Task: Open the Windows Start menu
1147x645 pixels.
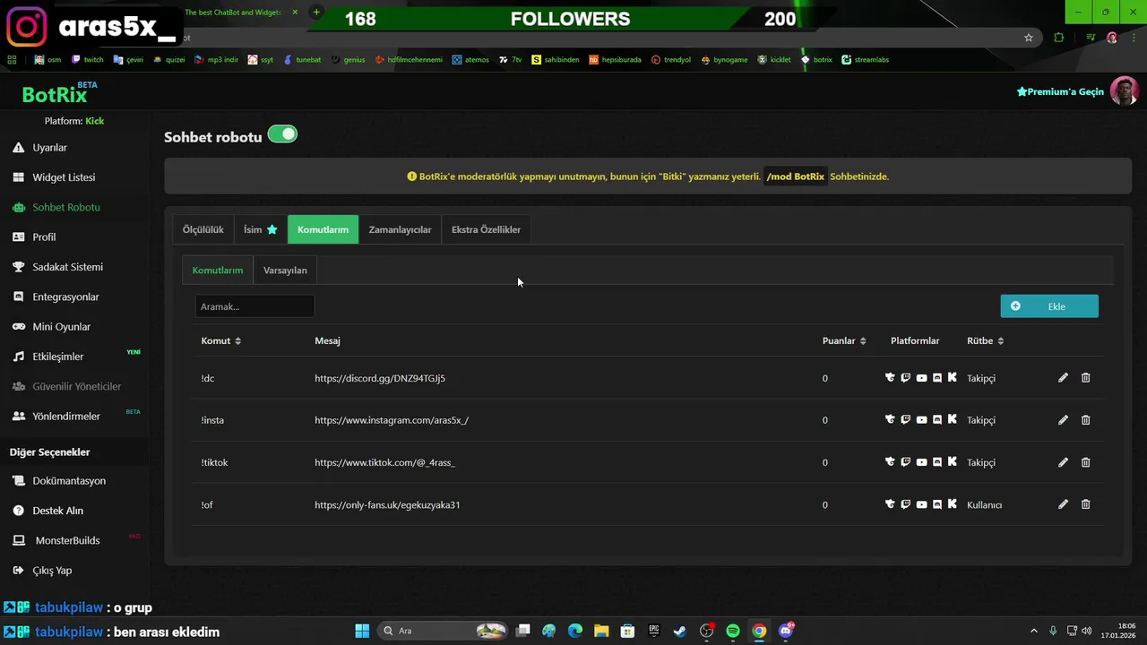Action: click(362, 631)
